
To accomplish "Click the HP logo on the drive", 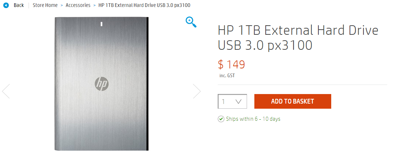I will click(102, 84).
